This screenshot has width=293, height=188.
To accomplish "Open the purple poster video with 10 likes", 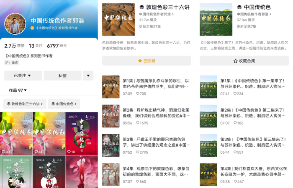I will tap(82, 134).
